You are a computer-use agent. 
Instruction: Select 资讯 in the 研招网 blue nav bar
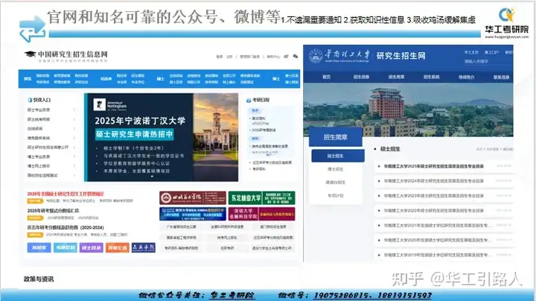(28, 79)
